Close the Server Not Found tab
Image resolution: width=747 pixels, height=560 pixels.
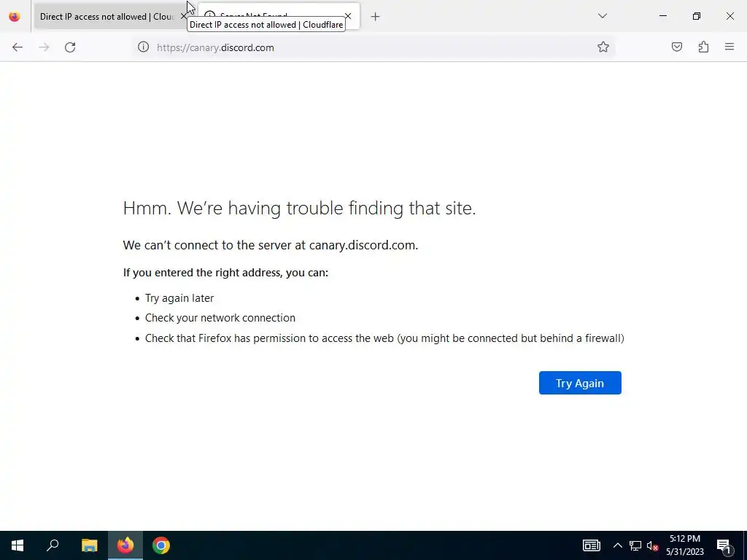point(348,16)
